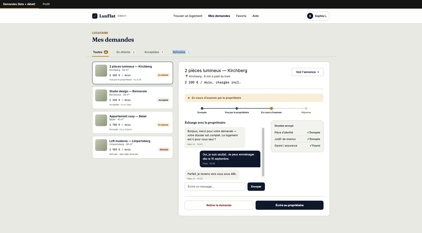
Task: Click the Acceptée badge on Bonnevoie card
Action: coord(163,100)
